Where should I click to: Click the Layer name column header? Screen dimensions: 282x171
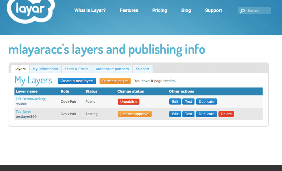tap(27, 91)
